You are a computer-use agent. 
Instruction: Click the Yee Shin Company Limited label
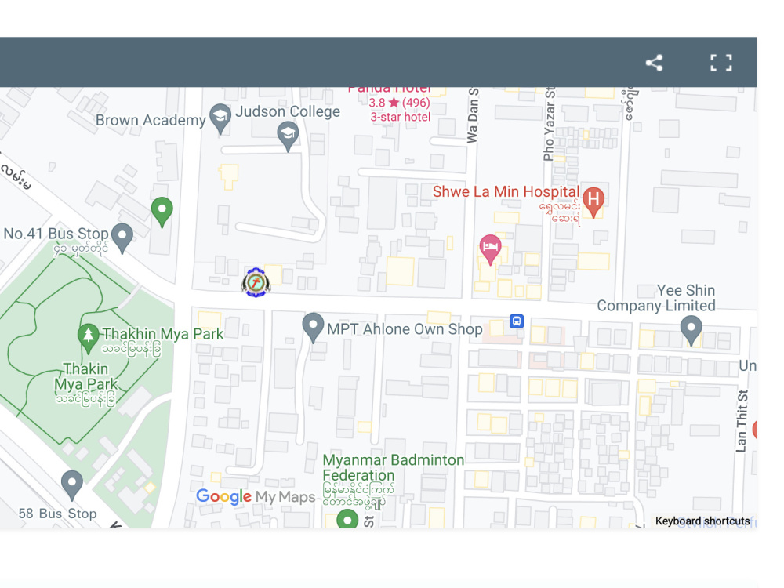coord(656,298)
